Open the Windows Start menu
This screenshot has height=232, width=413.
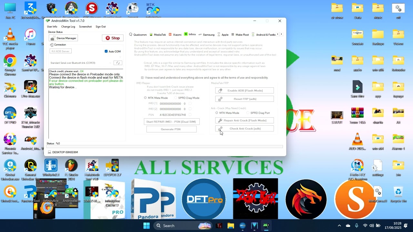146,226
